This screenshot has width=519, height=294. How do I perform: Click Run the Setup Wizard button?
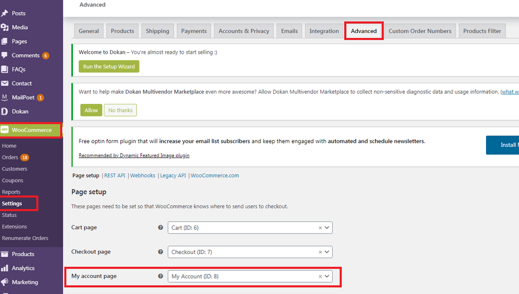pyautogui.click(x=109, y=66)
